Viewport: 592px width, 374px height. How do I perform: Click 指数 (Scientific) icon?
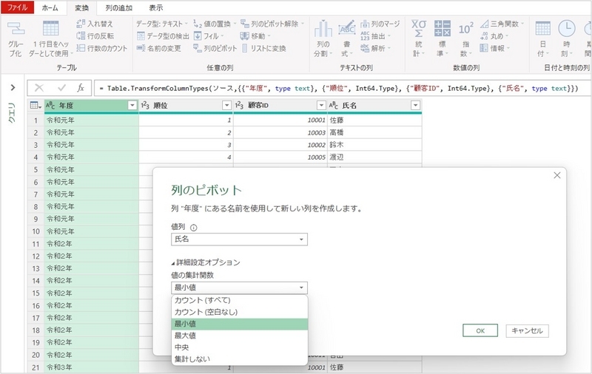point(465,30)
